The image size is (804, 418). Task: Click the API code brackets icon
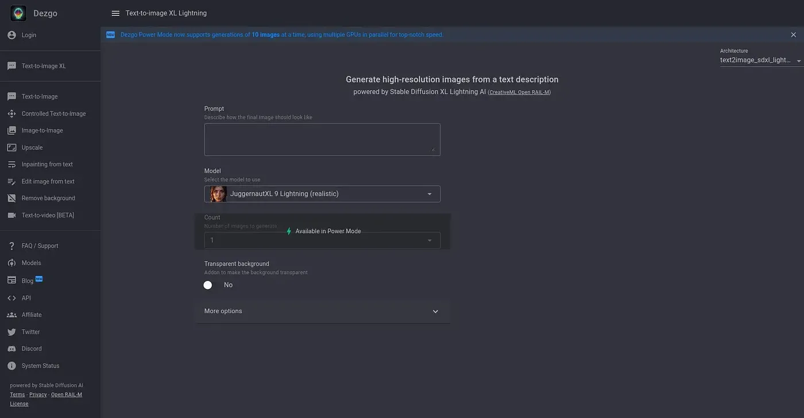pyautogui.click(x=11, y=298)
